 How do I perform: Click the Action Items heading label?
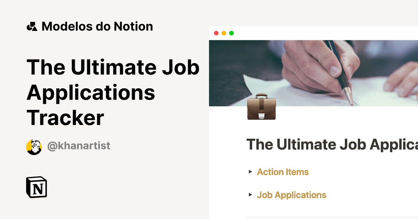pos(283,172)
